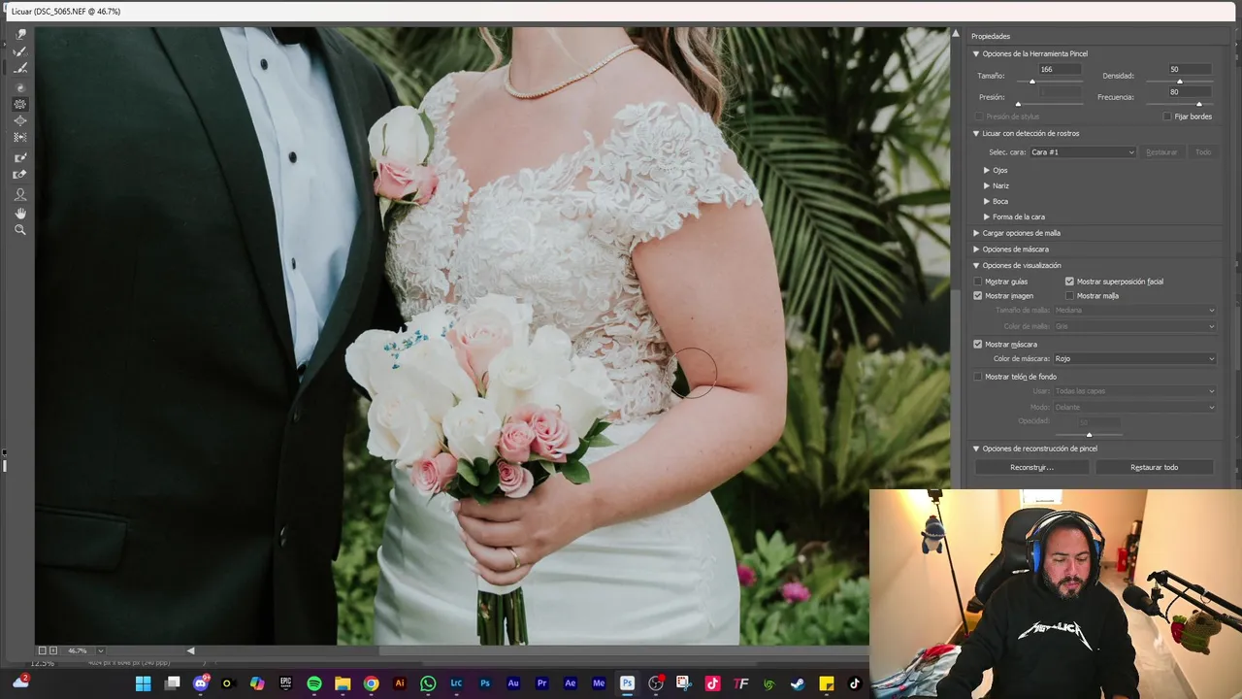Expand the Boca options

point(987,201)
